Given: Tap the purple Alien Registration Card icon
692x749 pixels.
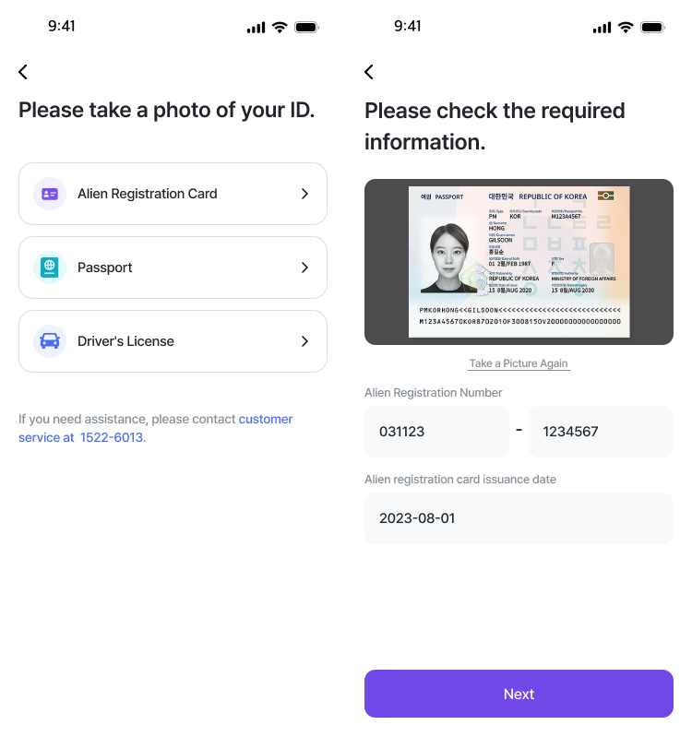Looking at the screenshot, I should 50,194.
